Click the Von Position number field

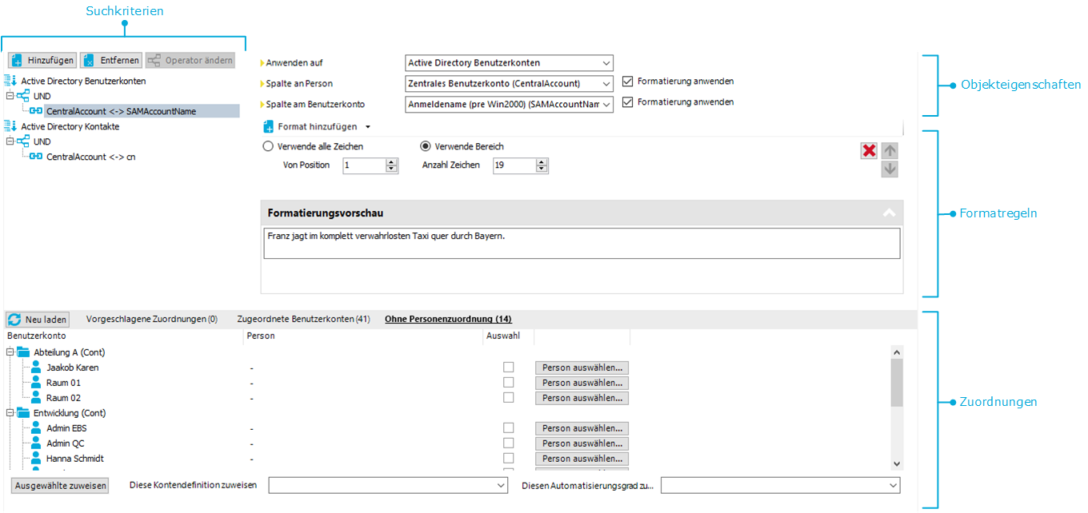[x=364, y=165]
